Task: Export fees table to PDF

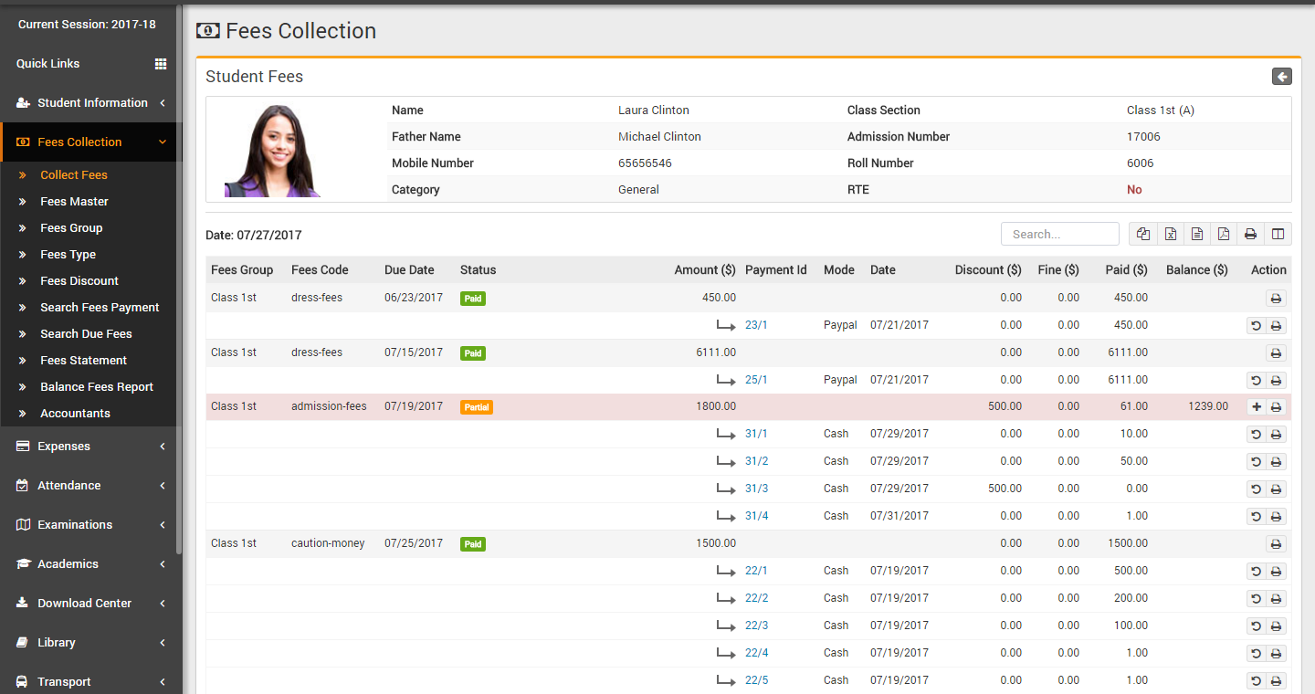Action: (x=1224, y=234)
